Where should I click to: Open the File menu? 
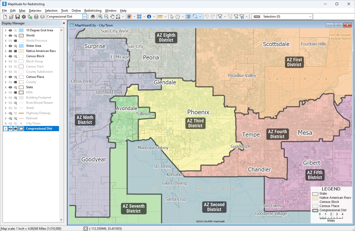pyautogui.click(x=4, y=11)
